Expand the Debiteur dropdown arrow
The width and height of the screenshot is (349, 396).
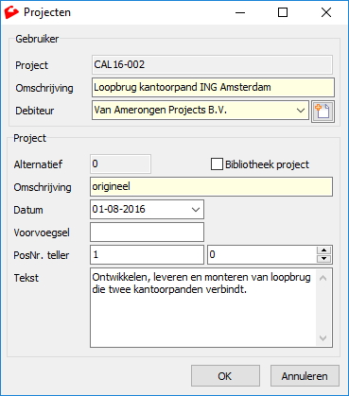click(301, 111)
